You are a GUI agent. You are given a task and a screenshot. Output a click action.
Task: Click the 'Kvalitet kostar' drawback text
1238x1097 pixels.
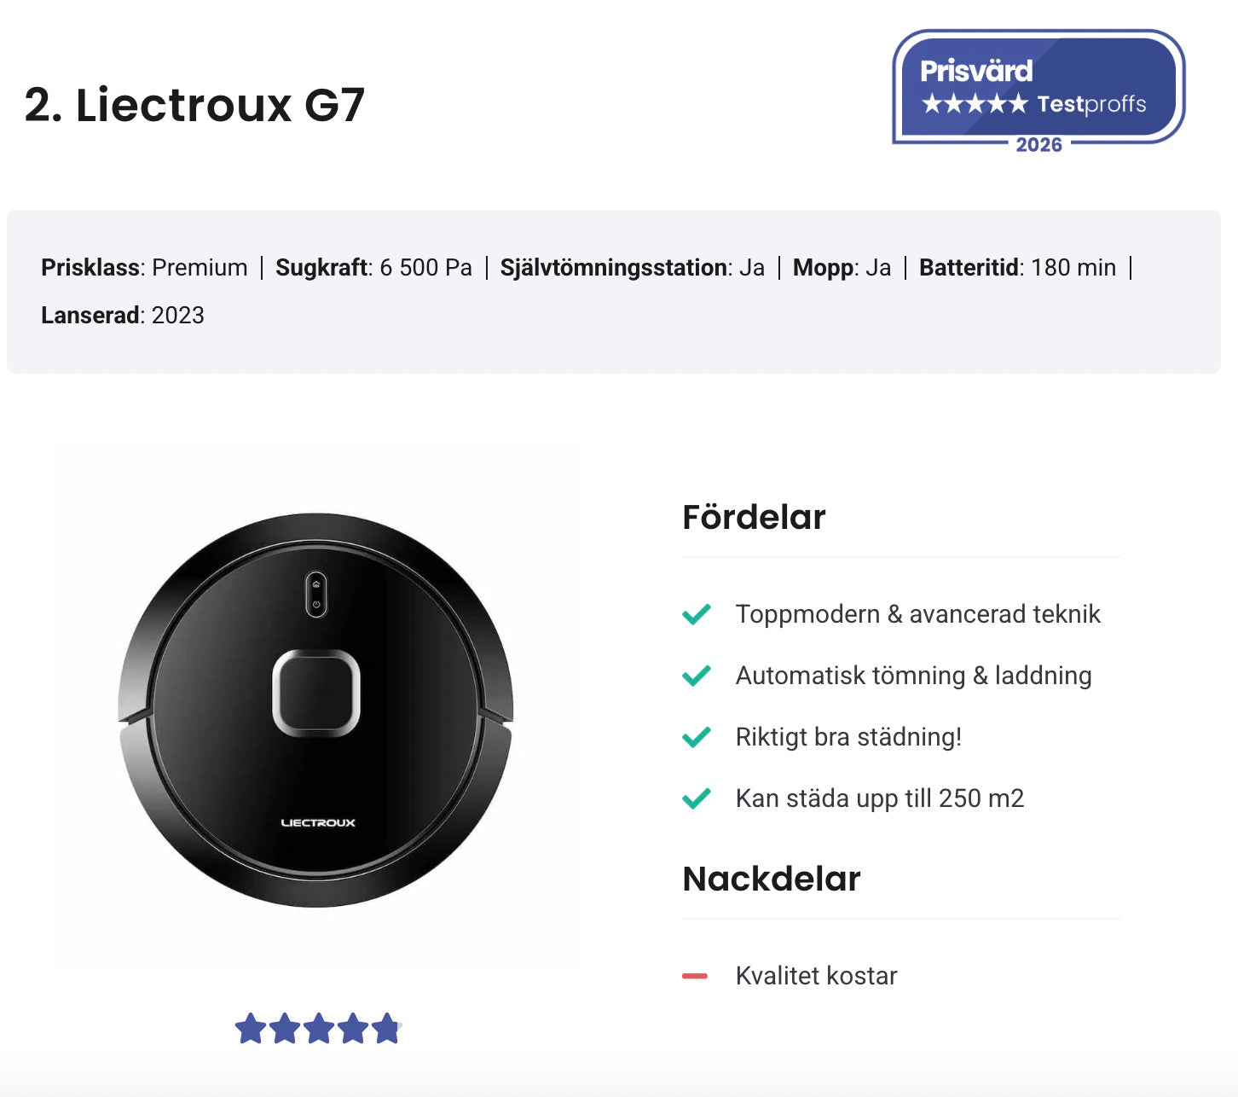(816, 976)
